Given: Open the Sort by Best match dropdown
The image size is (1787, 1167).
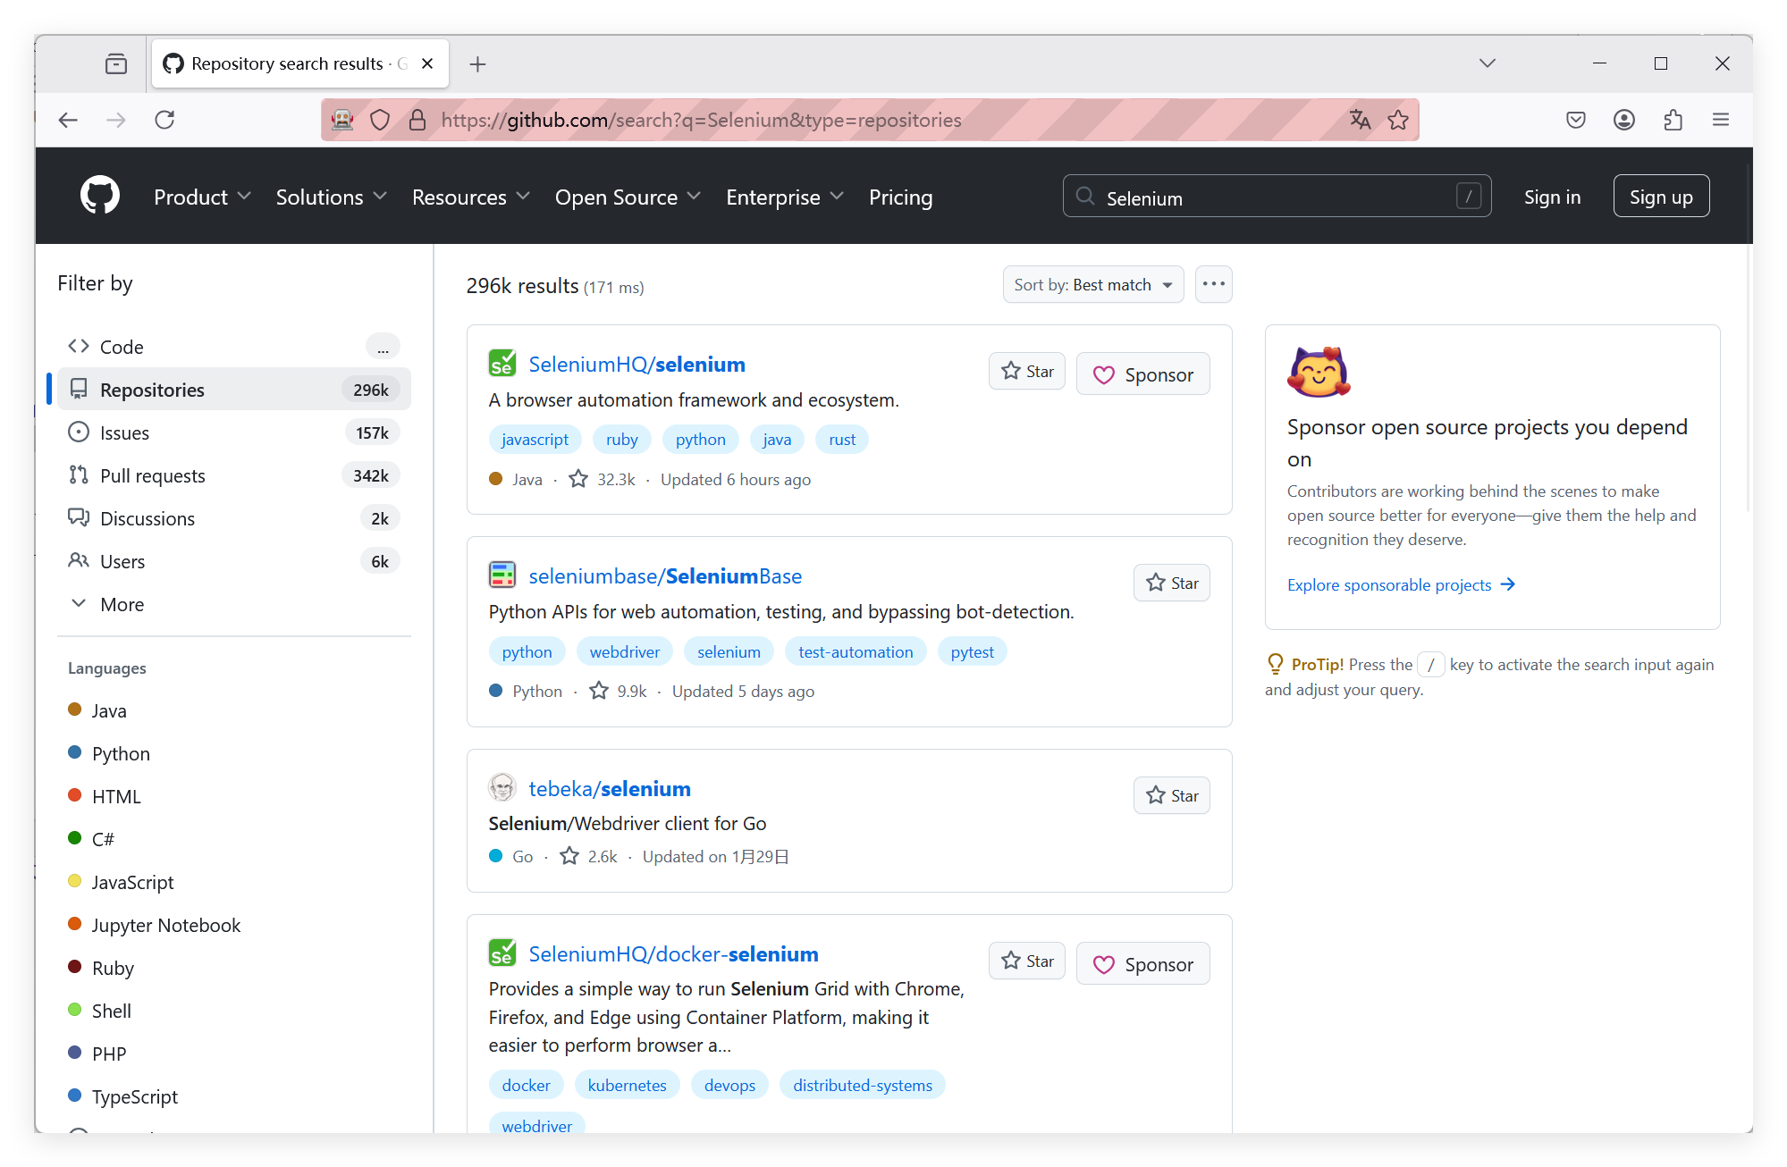Looking at the screenshot, I should (1092, 285).
